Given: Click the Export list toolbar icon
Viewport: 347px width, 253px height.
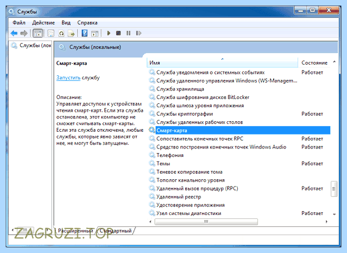Looking at the screenshot, I should pyautogui.click(x=72, y=34).
